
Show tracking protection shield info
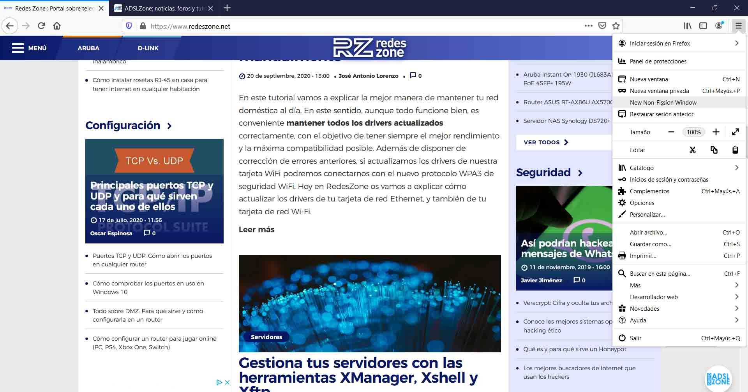point(129,26)
